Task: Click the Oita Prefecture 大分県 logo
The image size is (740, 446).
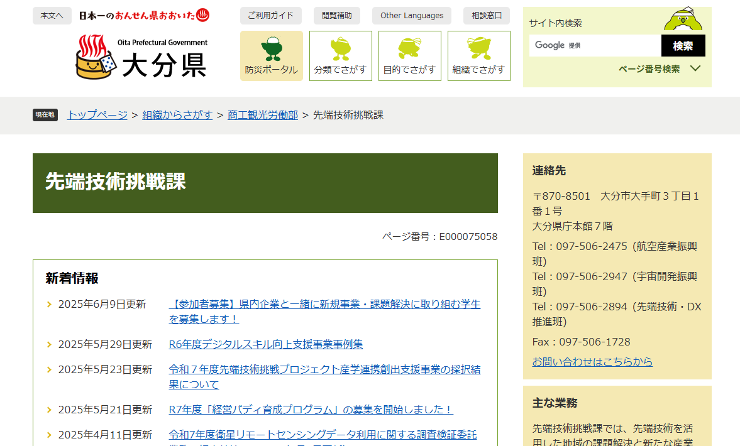Action: coord(141,57)
